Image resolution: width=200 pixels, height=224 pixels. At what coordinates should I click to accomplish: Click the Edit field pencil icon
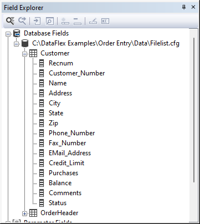[x=93, y=21]
